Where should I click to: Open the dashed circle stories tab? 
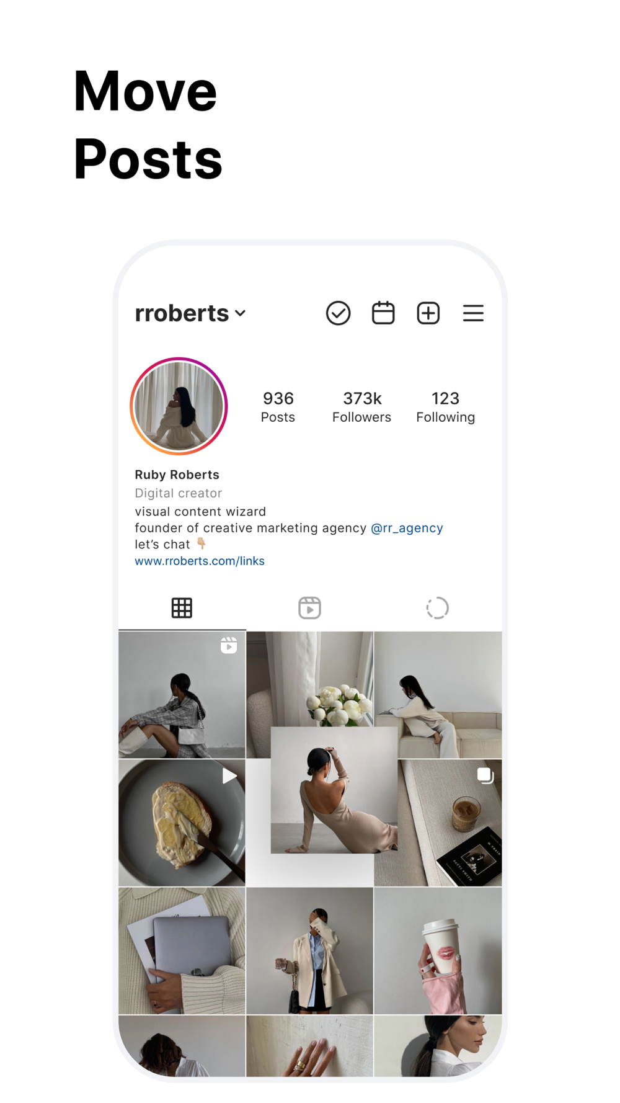[437, 608]
